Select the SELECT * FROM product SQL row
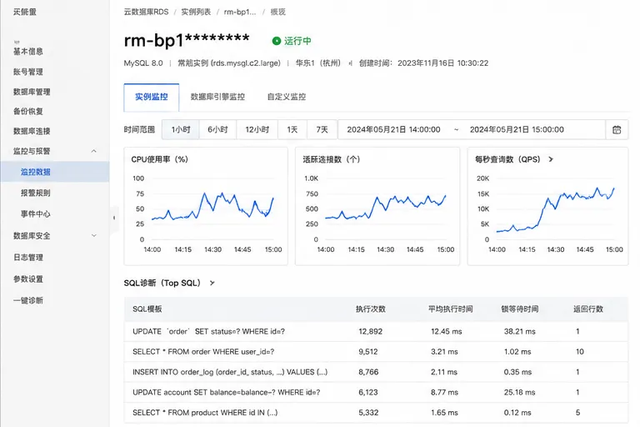The height and width of the screenshot is (427, 640). (x=376, y=413)
